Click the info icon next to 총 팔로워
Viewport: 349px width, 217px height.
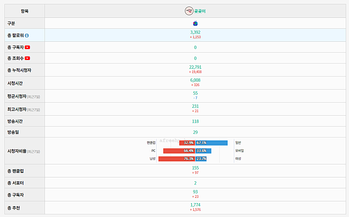click(x=27, y=35)
